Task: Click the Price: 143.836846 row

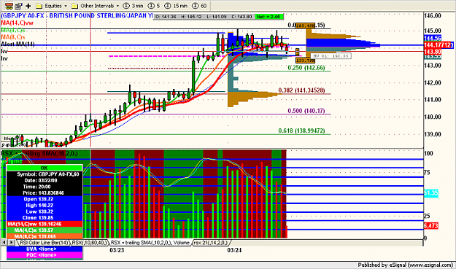Action: click(x=45, y=193)
